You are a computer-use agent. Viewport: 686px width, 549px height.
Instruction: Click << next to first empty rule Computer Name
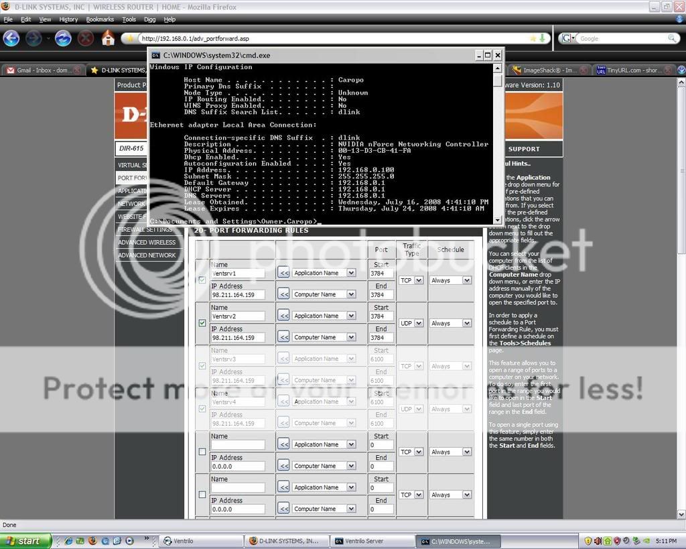(x=283, y=466)
